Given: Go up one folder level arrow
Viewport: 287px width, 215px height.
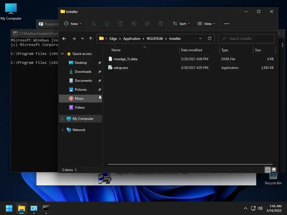Looking at the screenshot, I should [91, 39].
